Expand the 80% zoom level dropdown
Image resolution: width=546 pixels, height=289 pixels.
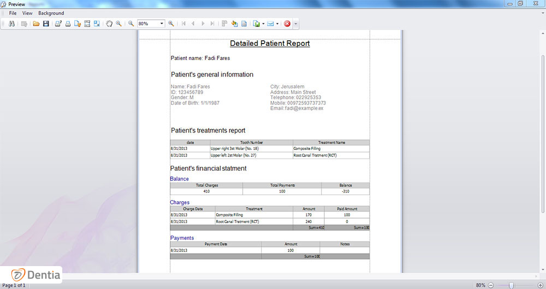click(162, 24)
